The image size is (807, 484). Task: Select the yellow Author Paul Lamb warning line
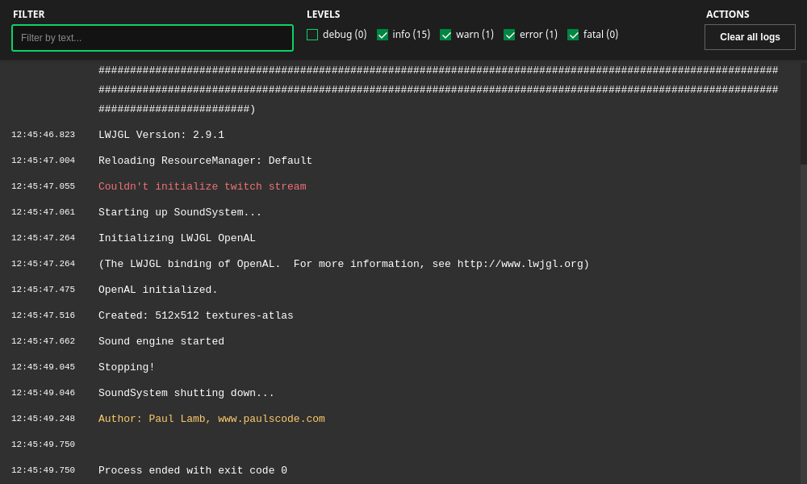[x=211, y=419]
